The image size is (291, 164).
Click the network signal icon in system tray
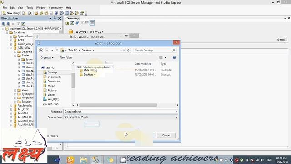(257, 160)
